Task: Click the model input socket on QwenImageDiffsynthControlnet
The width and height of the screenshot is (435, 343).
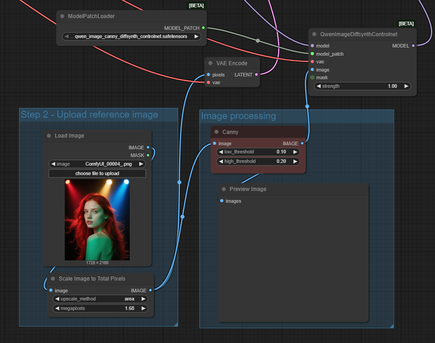Action: [312, 46]
